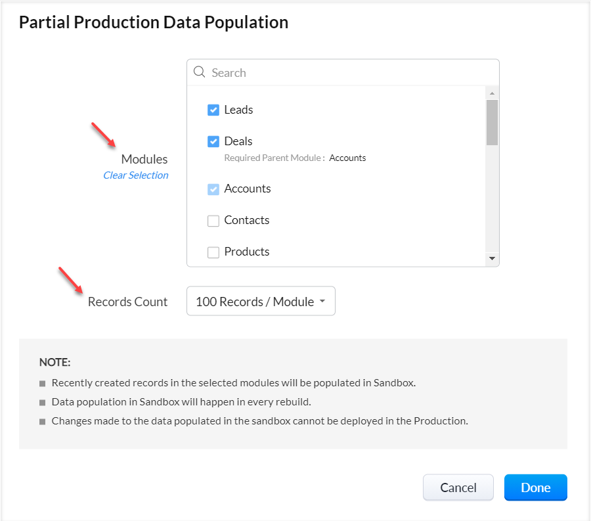Screen dimensions: 591x521
Task: Click the Products module label
Action: (247, 252)
